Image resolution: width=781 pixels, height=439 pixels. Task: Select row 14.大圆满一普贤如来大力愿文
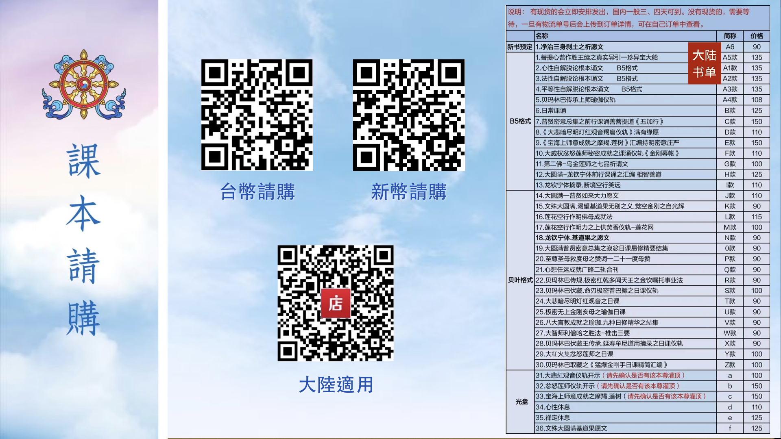coord(626,196)
